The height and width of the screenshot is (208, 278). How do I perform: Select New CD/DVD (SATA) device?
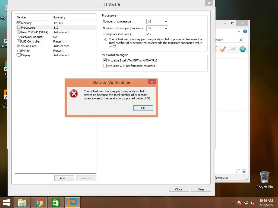pyautogui.click(x=56, y=32)
